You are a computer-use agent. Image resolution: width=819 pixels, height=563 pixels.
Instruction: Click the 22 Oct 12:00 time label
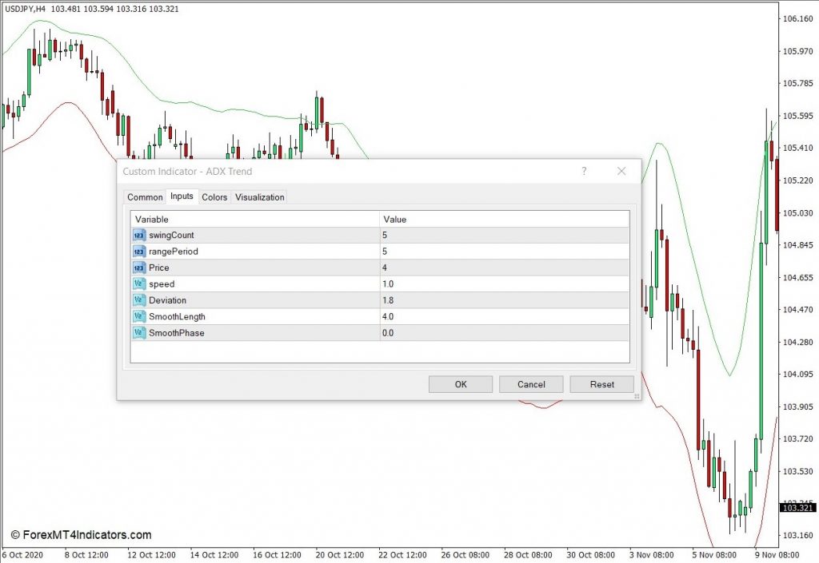402,555
